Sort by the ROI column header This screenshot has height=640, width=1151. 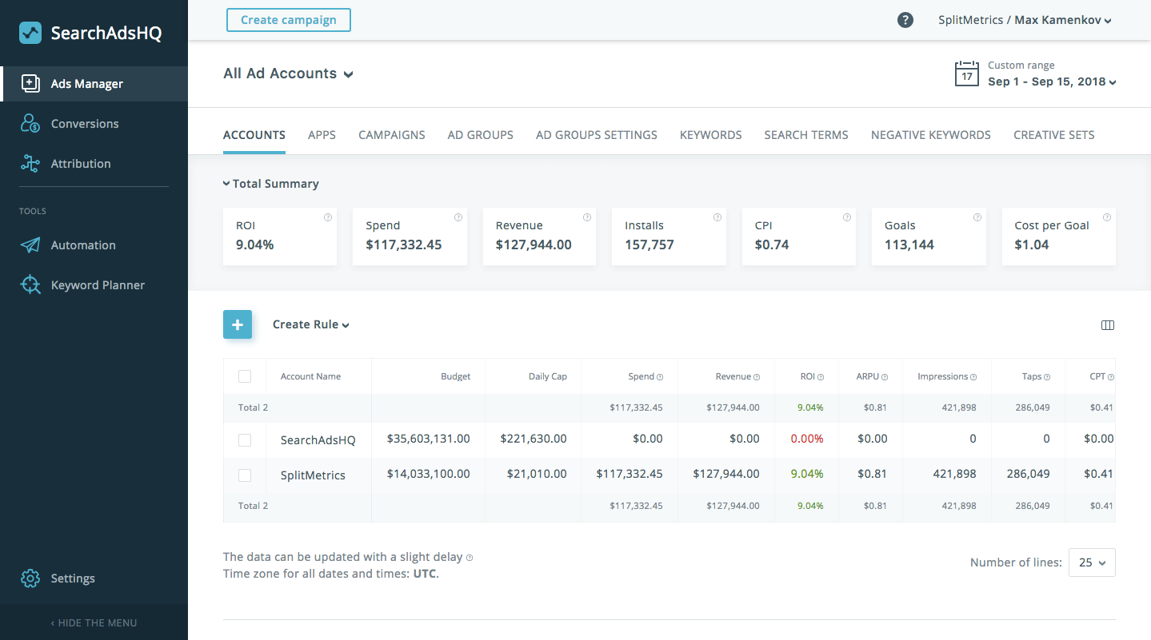[808, 376]
